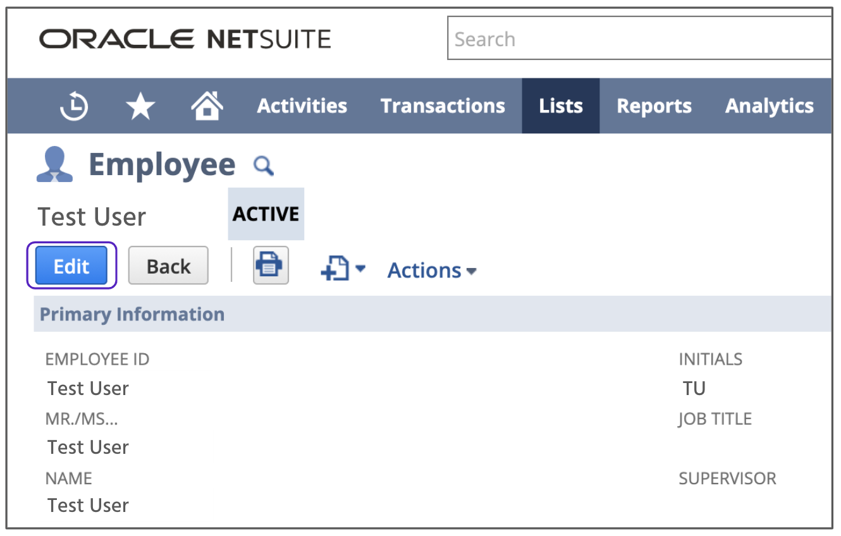This screenshot has width=841, height=536.
Task: Select the Lists menu
Action: tap(560, 106)
